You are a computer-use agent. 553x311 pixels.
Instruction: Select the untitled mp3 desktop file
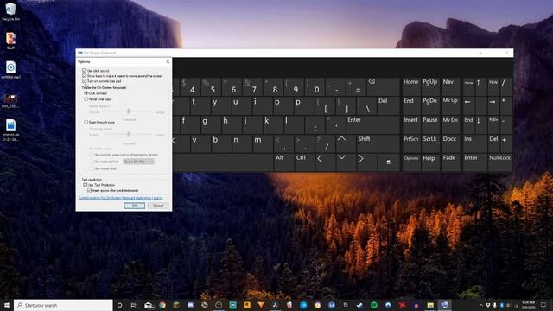[x=10, y=69]
